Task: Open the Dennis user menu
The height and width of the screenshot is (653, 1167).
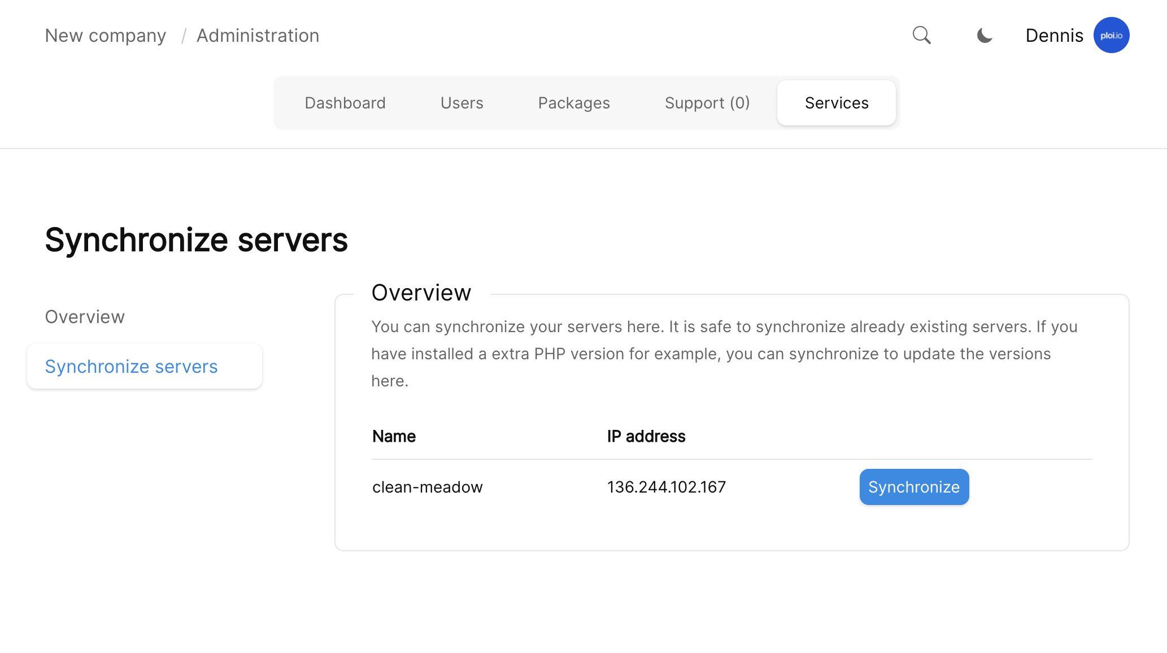Action: (x=1054, y=36)
